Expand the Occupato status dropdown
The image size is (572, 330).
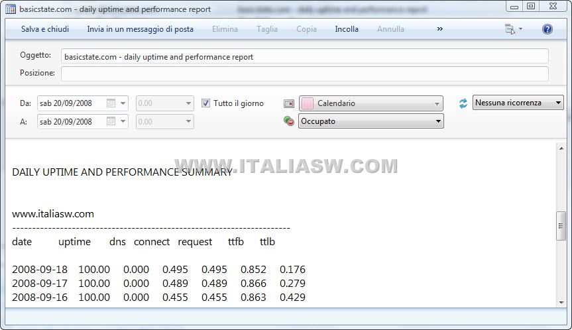pyautogui.click(x=438, y=121)
